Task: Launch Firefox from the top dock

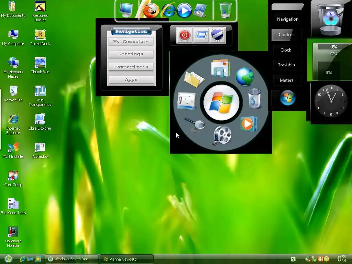Action: [x=151, y=10]
